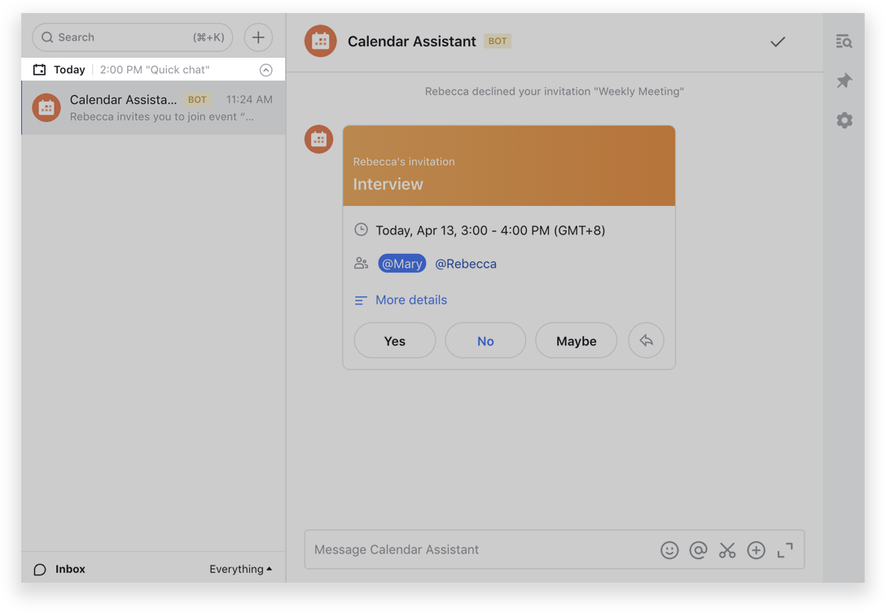Click the scissors screenshot icon
The image size is (886, 612).
727,550
